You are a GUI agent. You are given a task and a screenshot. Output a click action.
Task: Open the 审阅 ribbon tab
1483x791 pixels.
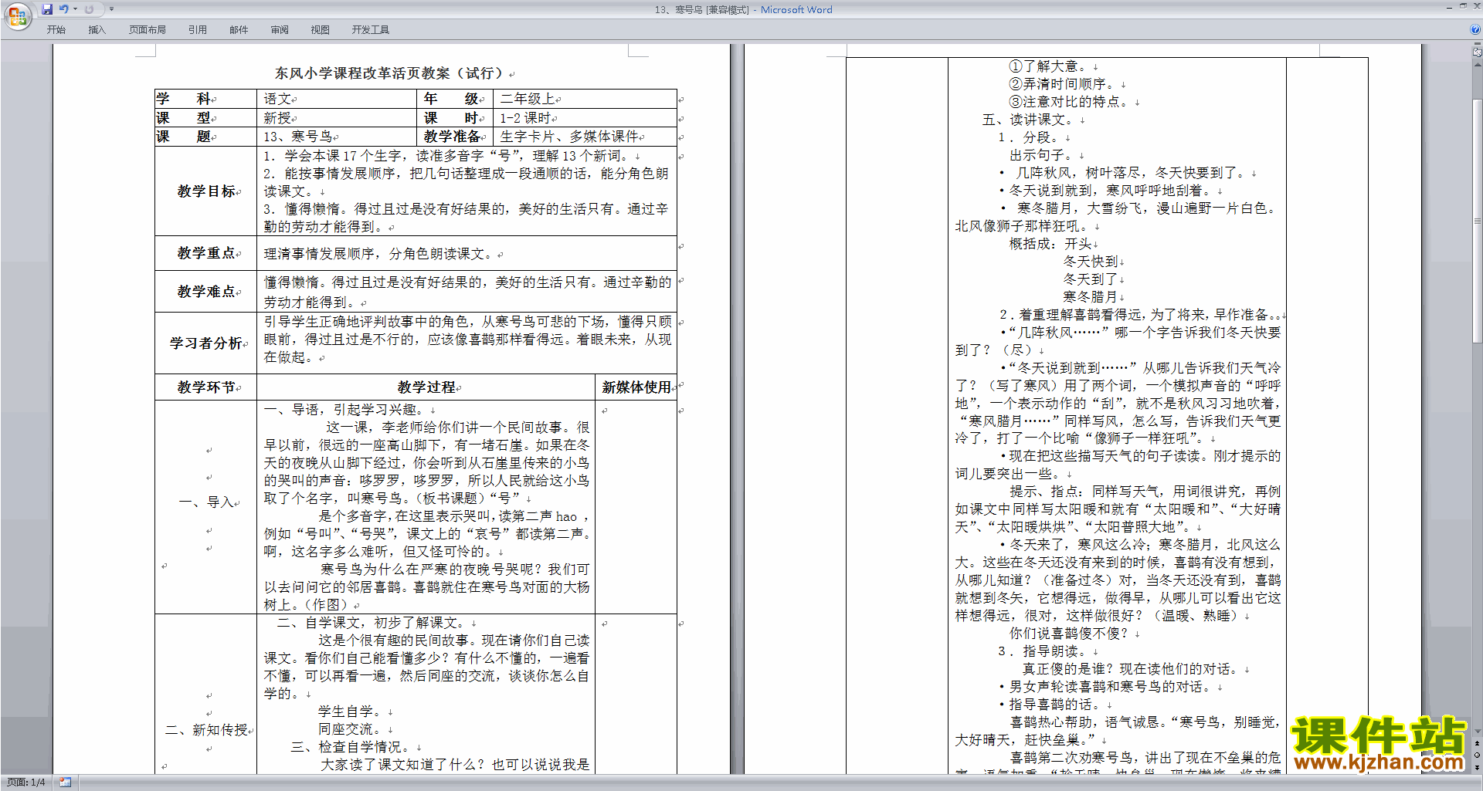(280, 30)
